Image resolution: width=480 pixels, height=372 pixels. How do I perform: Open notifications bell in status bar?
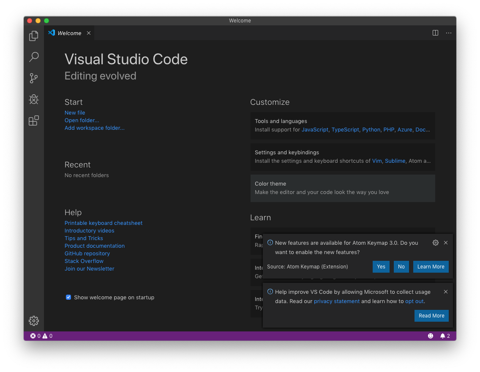[x=445, y=336]
